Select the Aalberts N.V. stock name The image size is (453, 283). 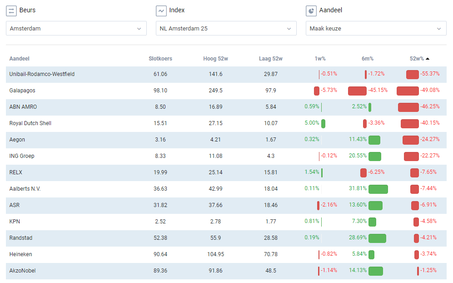click(x=25, y=189)
